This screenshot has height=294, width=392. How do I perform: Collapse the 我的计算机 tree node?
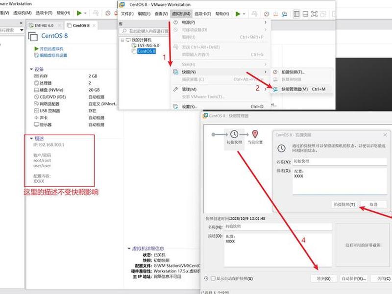pos(122,40)
